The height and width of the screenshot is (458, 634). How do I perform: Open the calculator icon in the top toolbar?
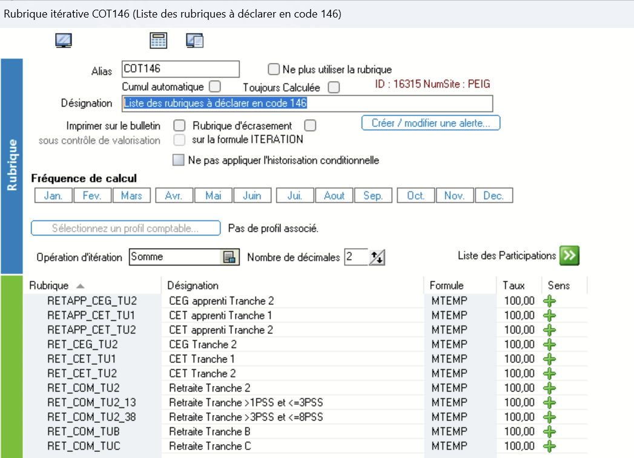[x=158, y=41]
